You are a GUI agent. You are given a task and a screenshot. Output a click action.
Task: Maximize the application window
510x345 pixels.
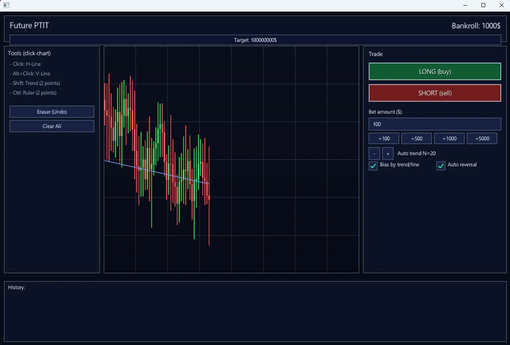click(x=483, y=5)
